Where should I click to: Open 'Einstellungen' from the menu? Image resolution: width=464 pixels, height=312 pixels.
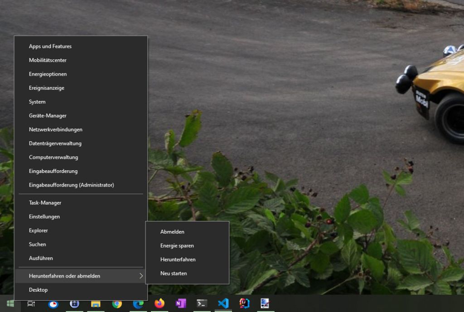point(44,217)
